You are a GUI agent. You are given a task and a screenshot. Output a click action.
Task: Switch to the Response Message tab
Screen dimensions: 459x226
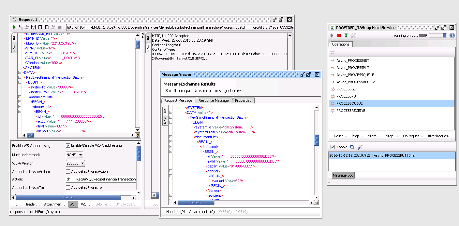[214, 100]
